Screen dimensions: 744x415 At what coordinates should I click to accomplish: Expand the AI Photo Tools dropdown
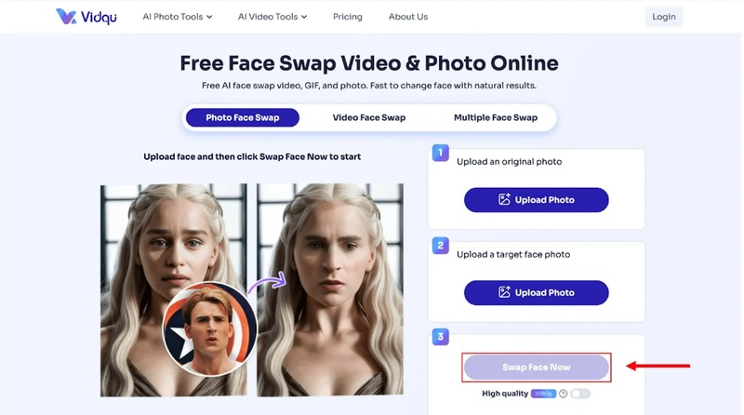point(178,17)
